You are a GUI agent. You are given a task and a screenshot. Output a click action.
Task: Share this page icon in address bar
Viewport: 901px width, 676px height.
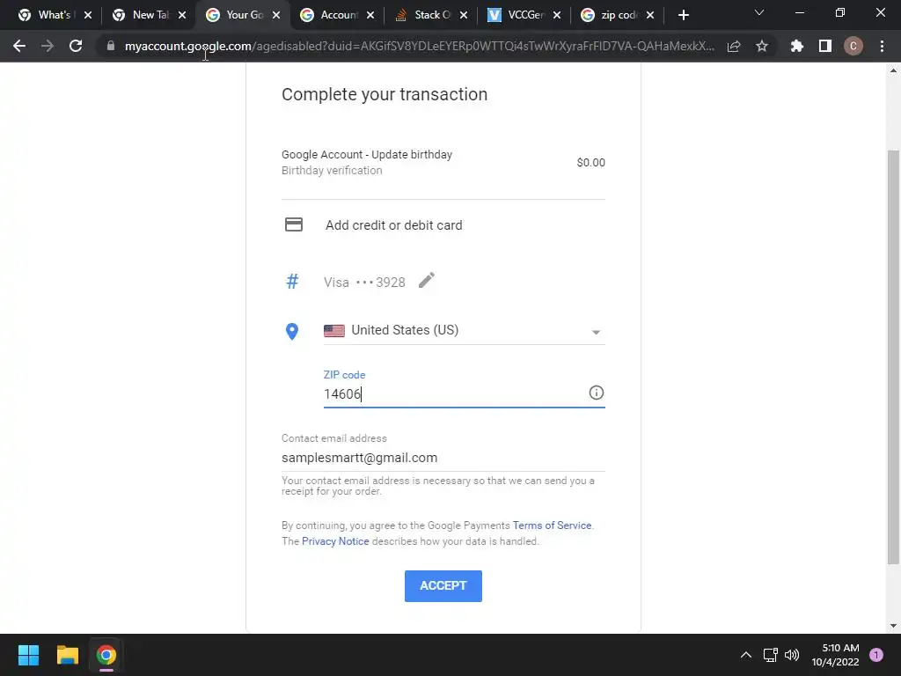click(x=734, y=47)
